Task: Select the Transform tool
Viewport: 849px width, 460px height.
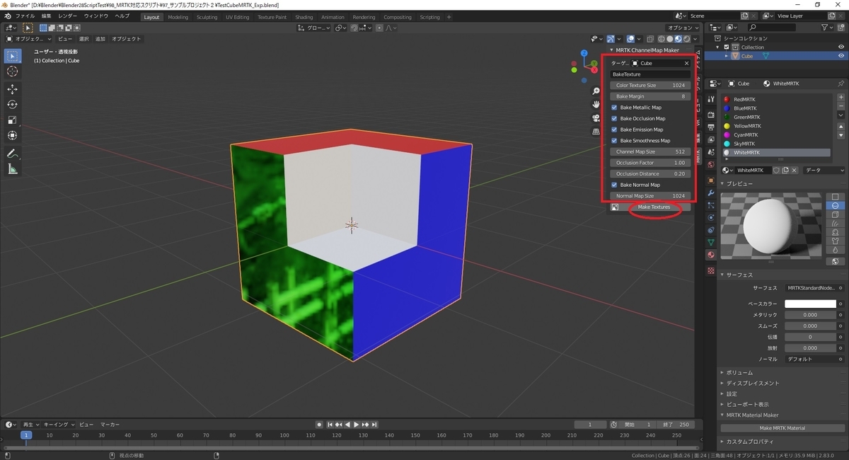Action: (12, 136)
